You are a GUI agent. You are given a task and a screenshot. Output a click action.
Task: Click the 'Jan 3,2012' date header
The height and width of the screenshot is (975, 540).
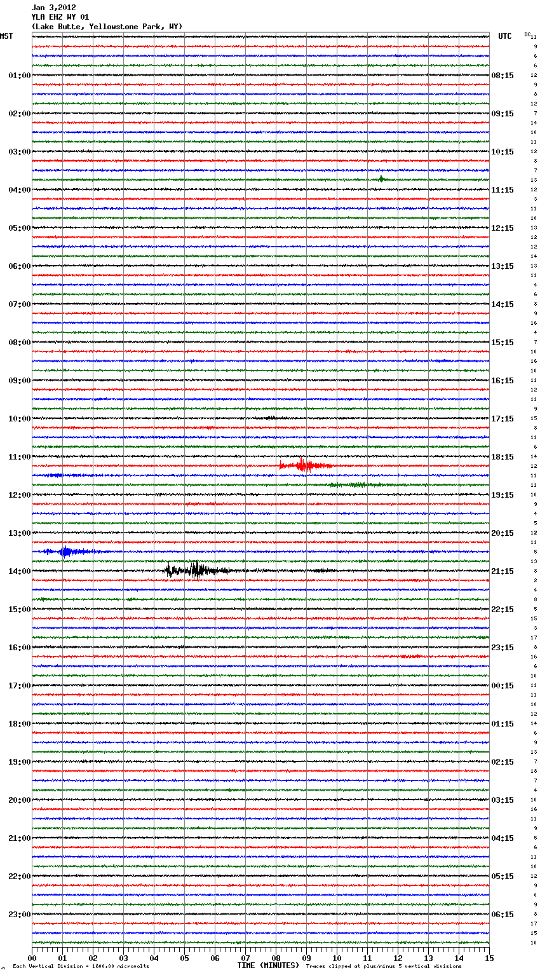(x=53, y=8)
